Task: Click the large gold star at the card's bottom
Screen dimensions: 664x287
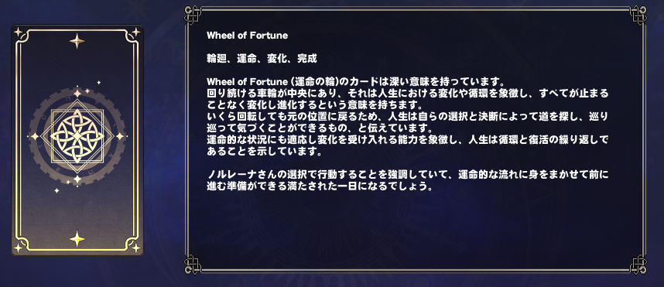Action: 77,239
